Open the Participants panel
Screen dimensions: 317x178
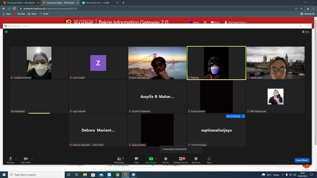click(119, 160)
